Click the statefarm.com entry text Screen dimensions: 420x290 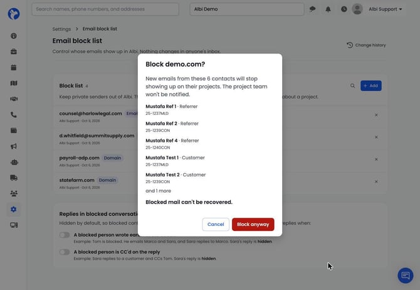[x=77, y=180]
